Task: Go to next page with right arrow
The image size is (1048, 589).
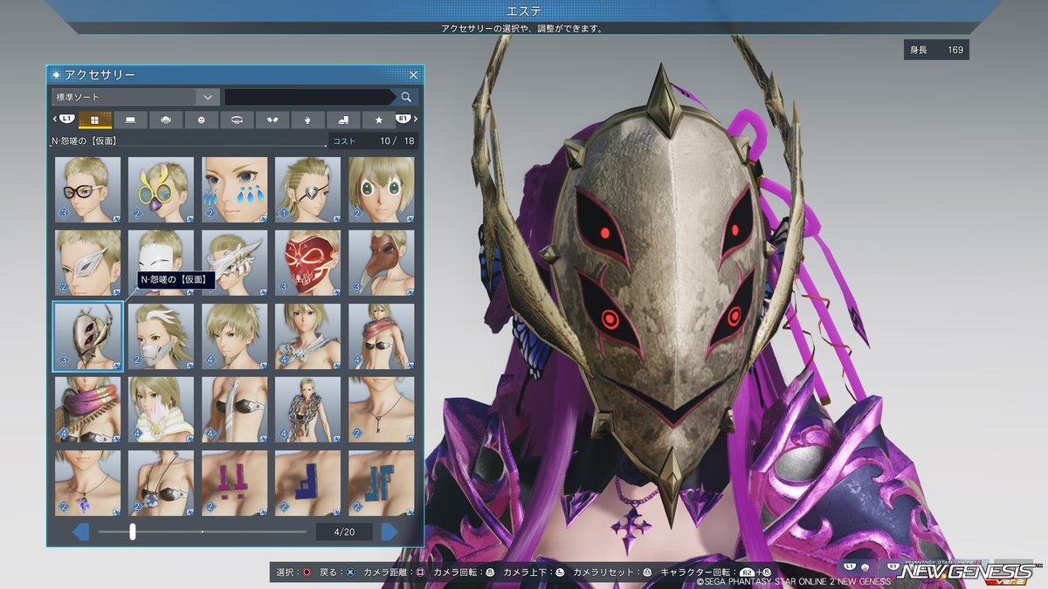Action: pos(390,531)
